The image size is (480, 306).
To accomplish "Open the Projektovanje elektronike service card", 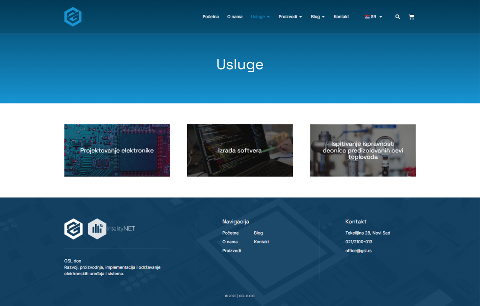I will pyautogui.click(x=117, y=150).
